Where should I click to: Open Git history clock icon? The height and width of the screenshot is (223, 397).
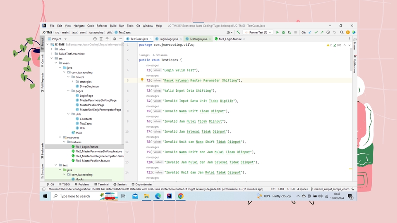[328, 32]
